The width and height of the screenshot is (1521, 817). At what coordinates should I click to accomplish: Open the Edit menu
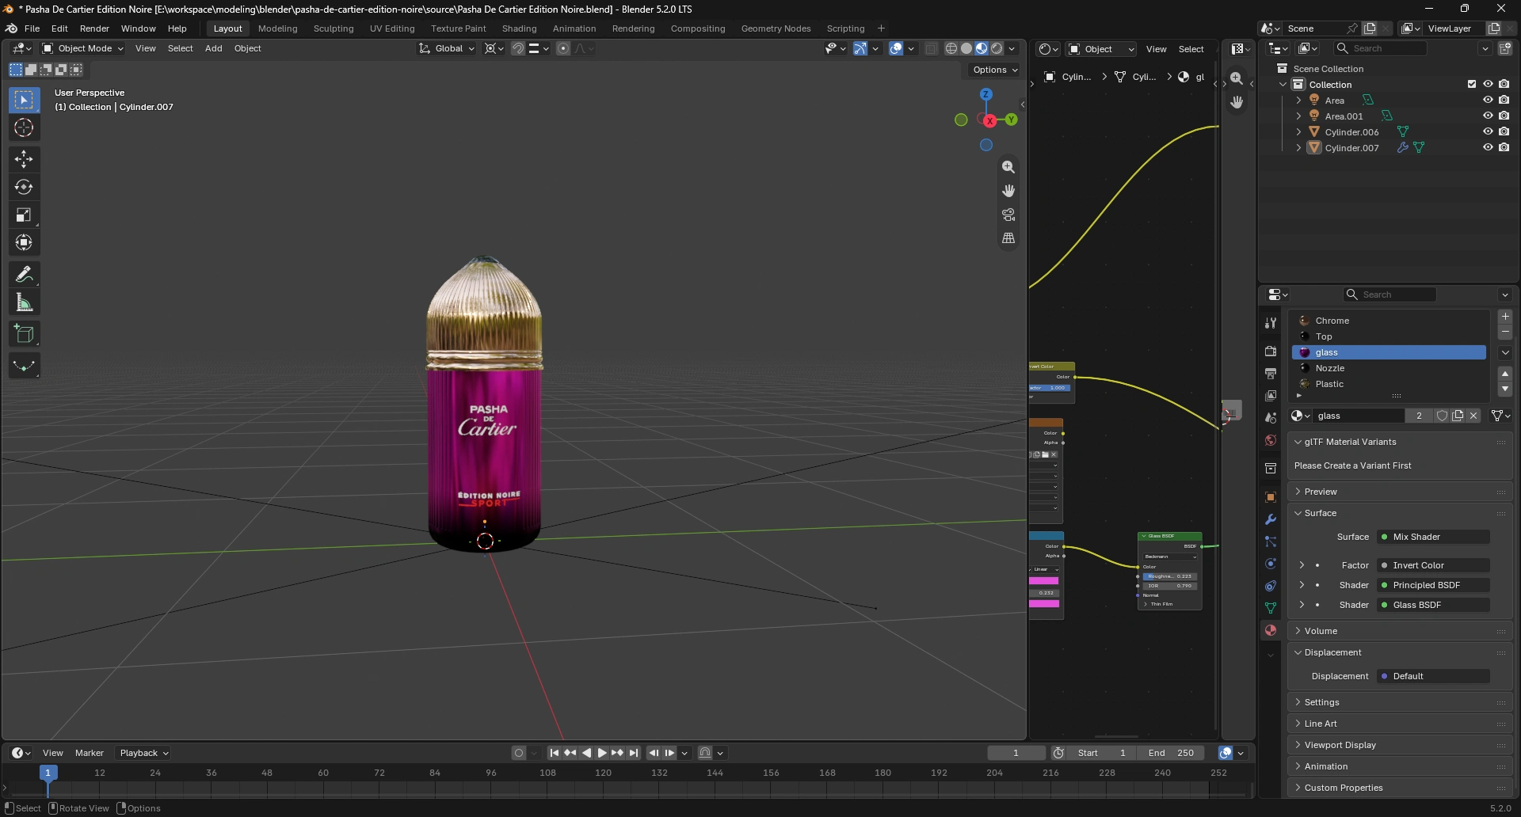coord(59,28)
